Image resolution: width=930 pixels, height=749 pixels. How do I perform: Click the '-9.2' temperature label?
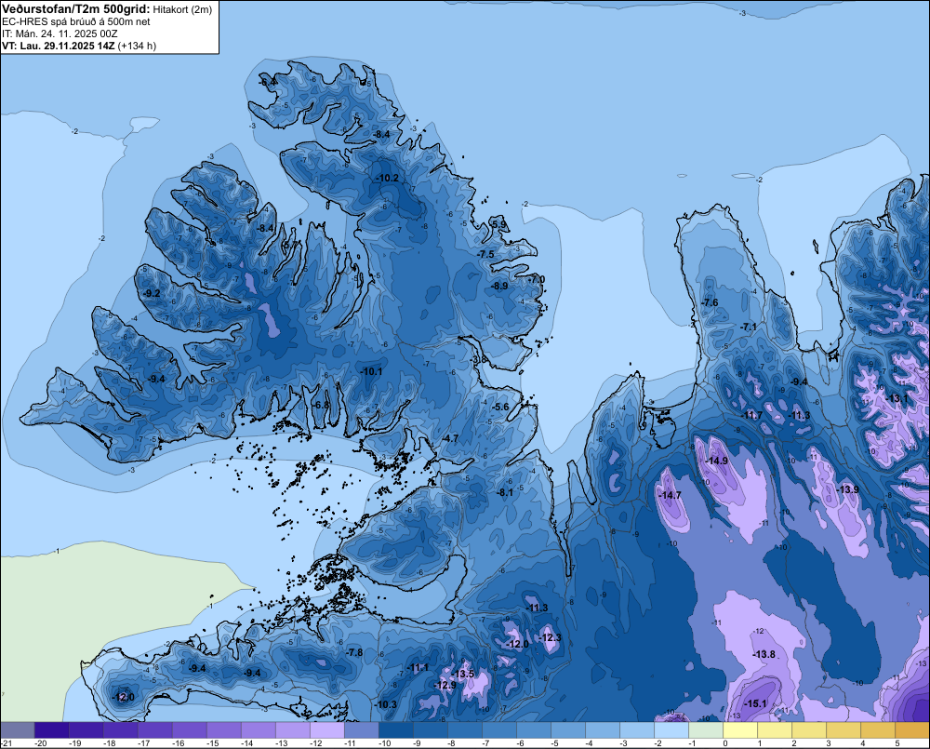(x=152, y=294)
